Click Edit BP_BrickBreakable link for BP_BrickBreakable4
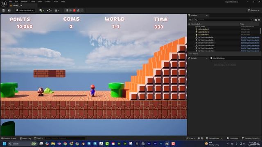This screenshot has height=147, width=262. [250, 40]
